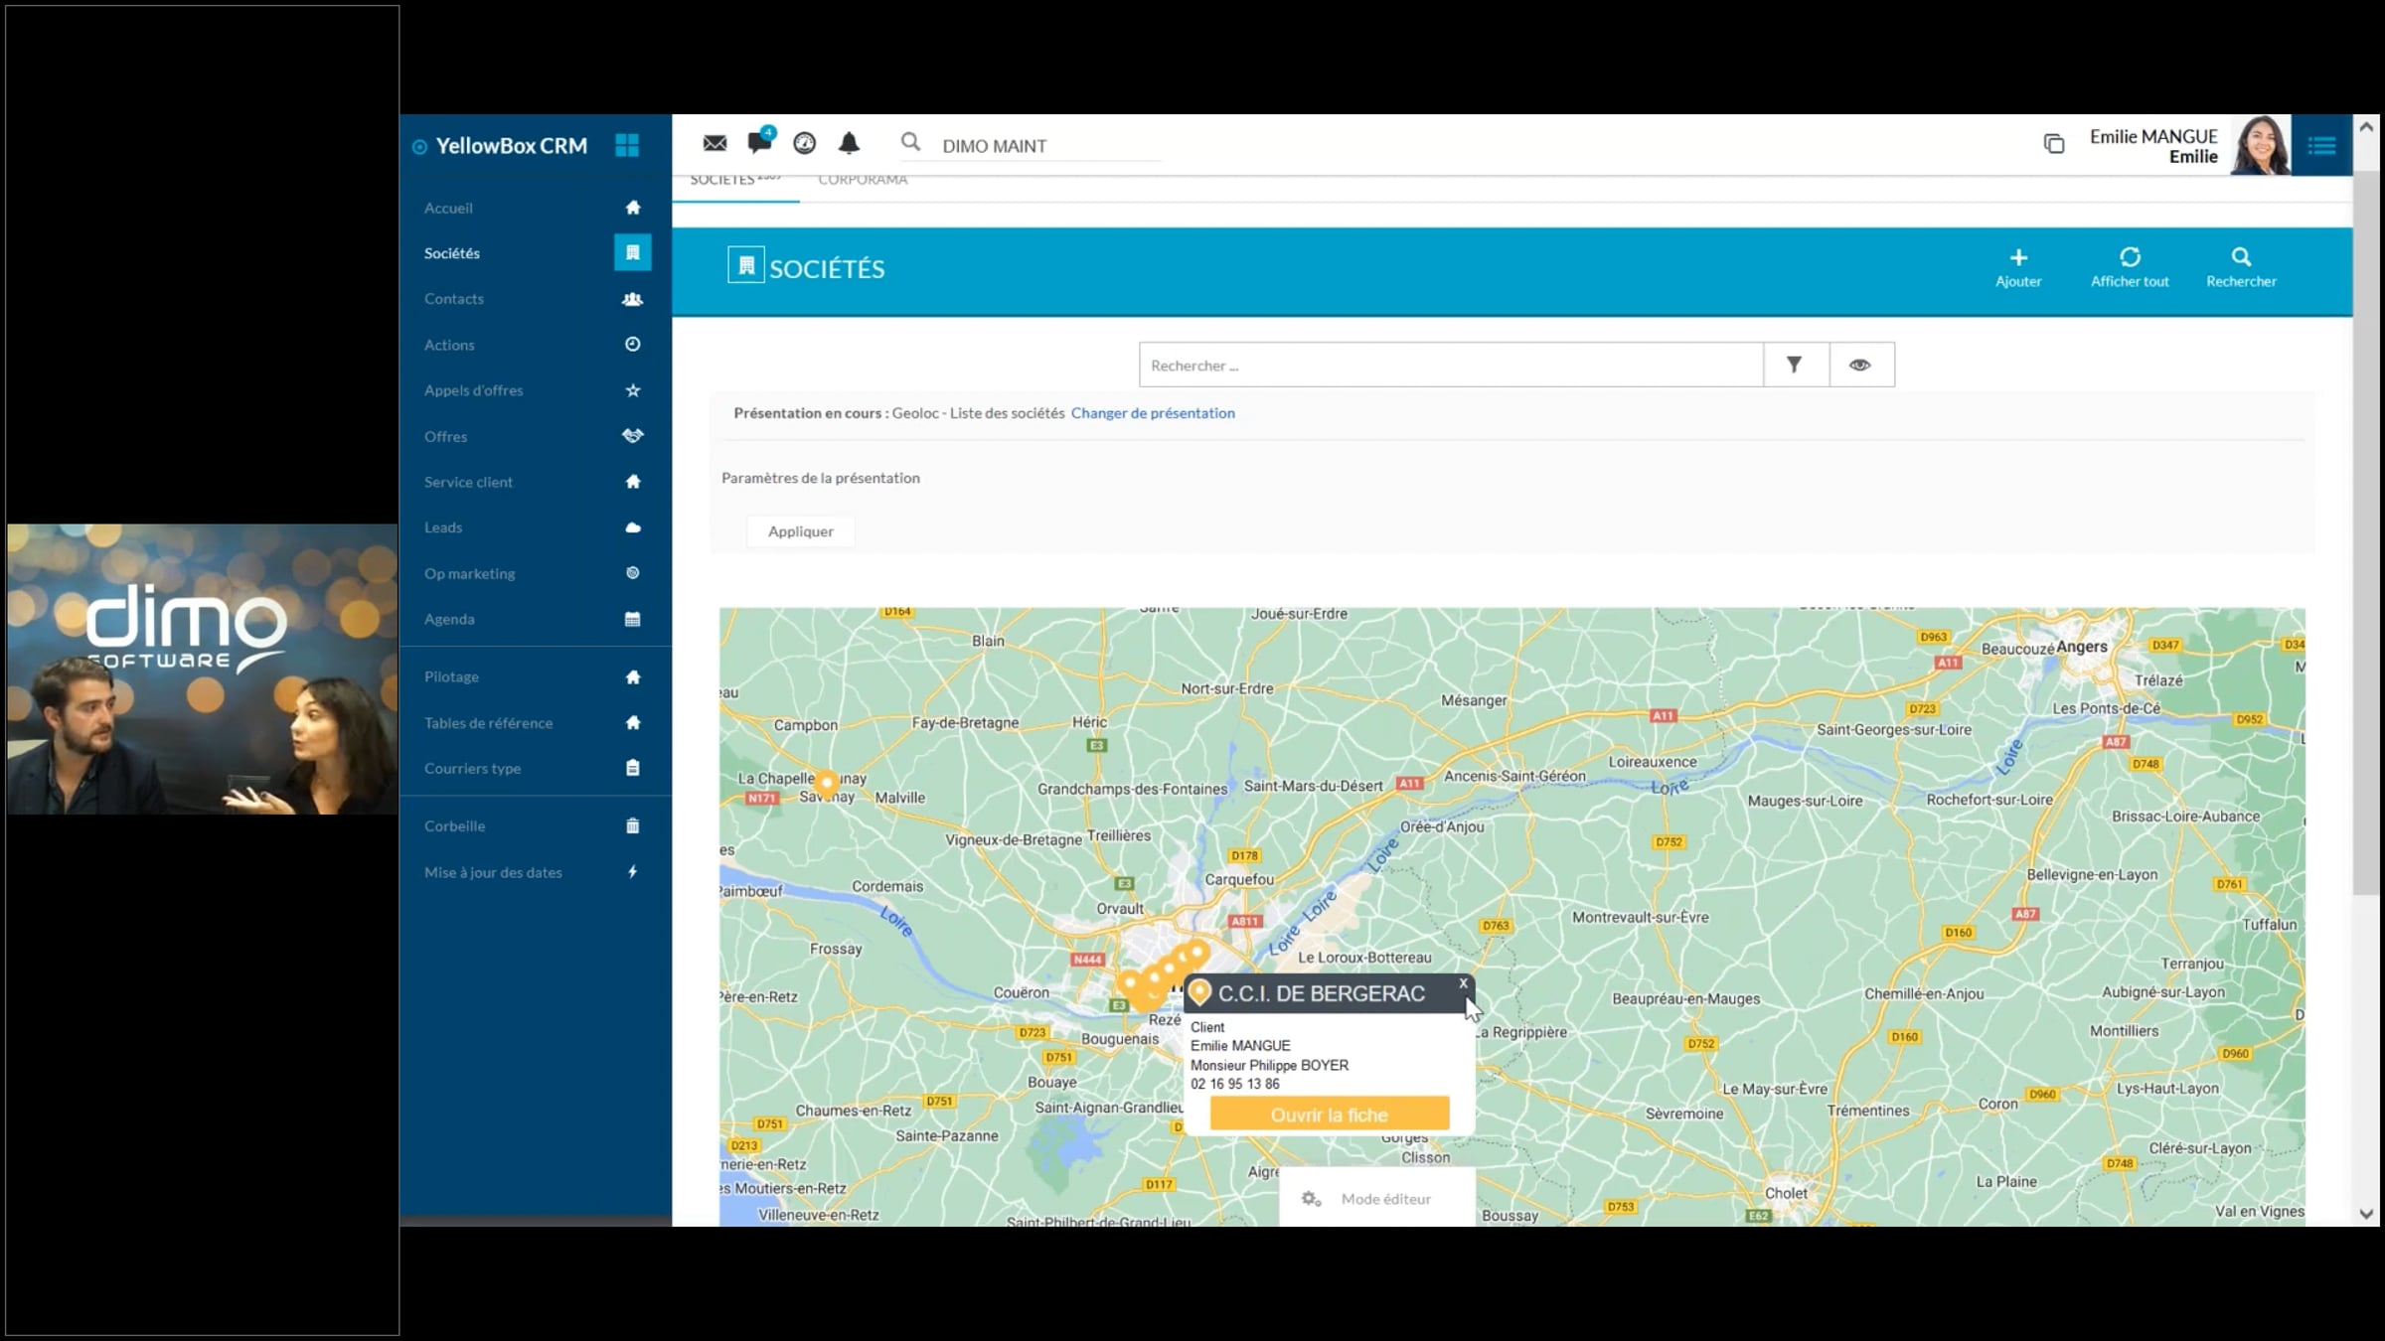Image resolution: width=2385 pixels, height=1341 pixels.
Task: Toggle the right-side hamburger menu panel
Action: [x=2321, y=147]
